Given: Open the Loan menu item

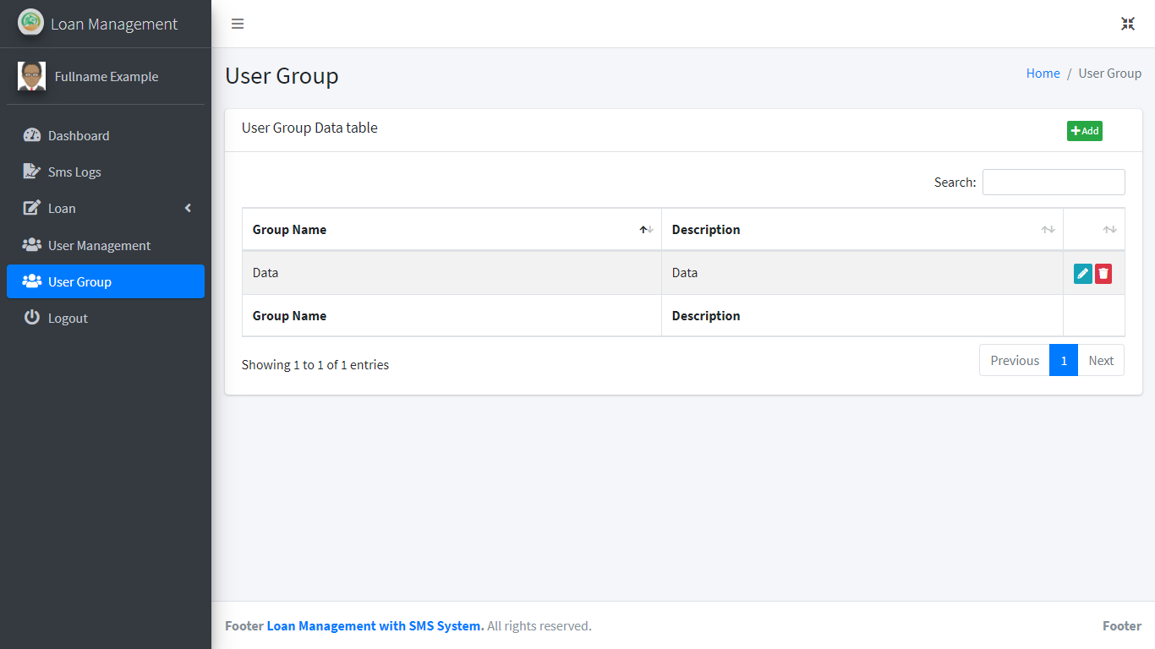Looking at the screenshot, I should [x=106, y=208].
